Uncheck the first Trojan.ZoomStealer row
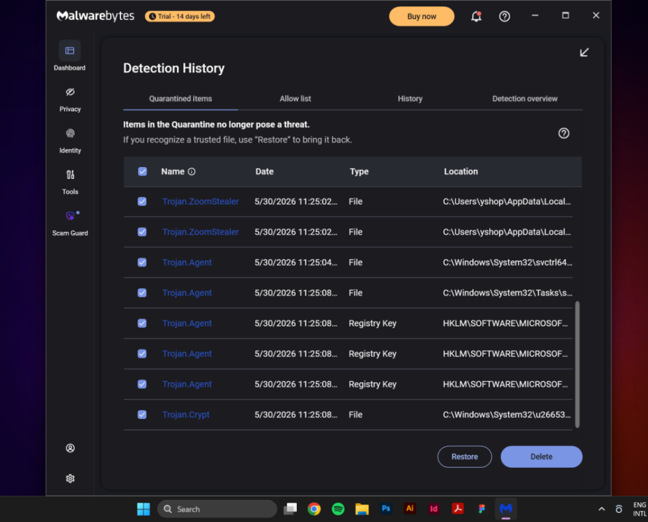 pyautogui.click(x=142, y=201)
